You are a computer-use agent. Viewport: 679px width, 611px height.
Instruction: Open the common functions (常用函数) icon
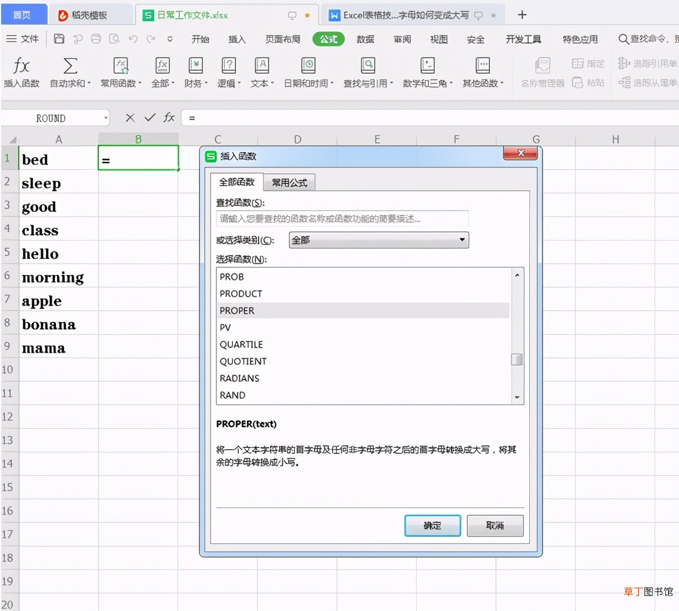(x=121, y=65)
